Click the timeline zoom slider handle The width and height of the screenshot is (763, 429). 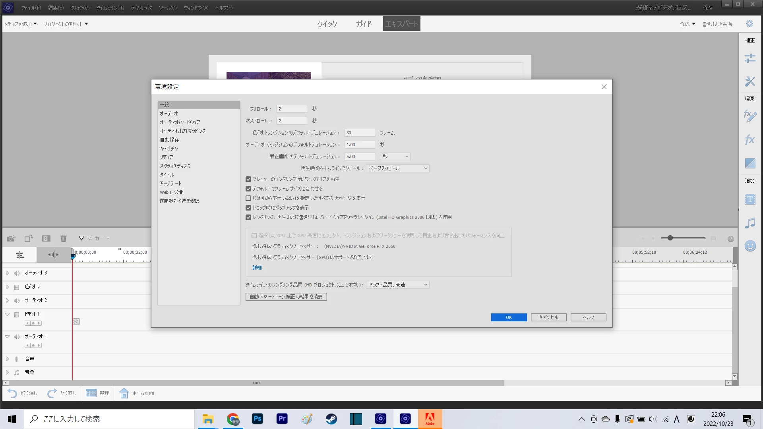(670, 238)
